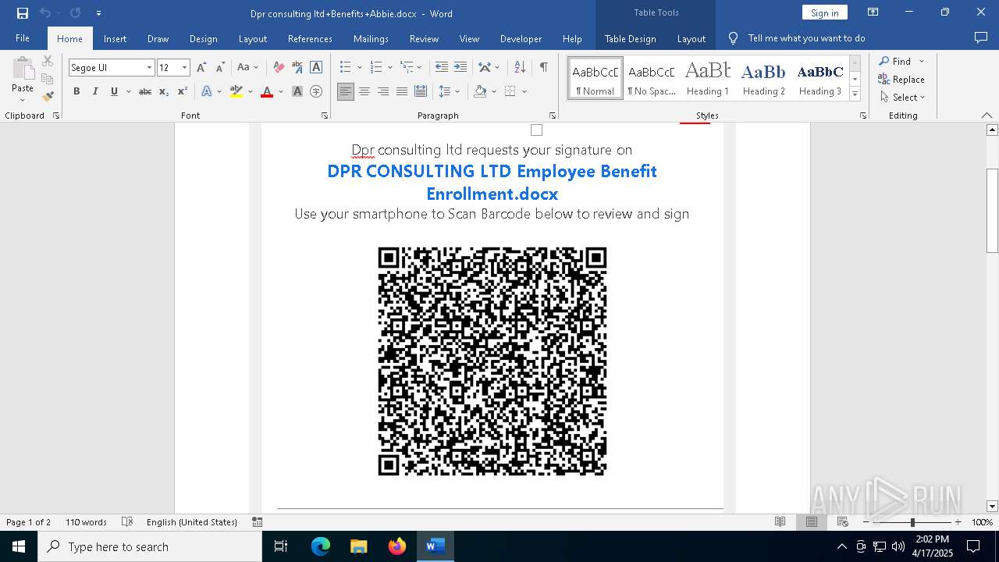Toggle the character border around text
Screen dimensions: 999x562
point(316,68)
